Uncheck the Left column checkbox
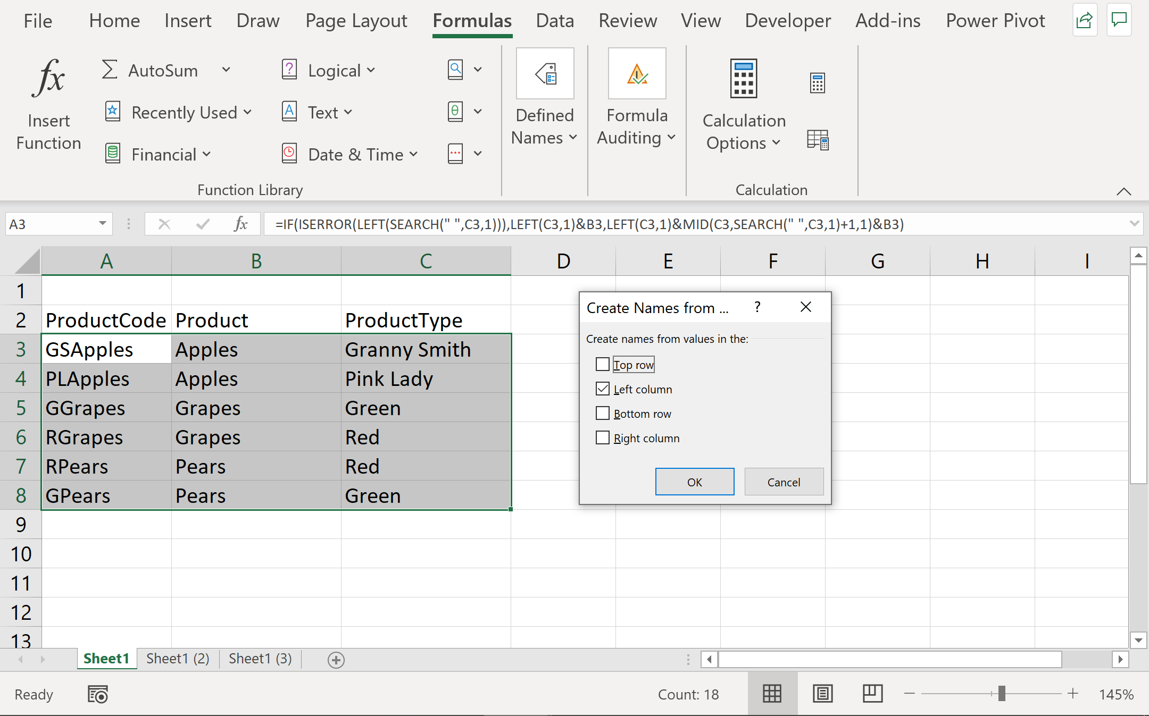 603,389
